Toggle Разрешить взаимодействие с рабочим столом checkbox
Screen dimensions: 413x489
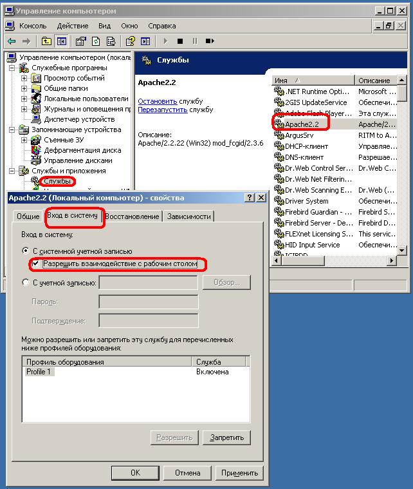[36, 264]
